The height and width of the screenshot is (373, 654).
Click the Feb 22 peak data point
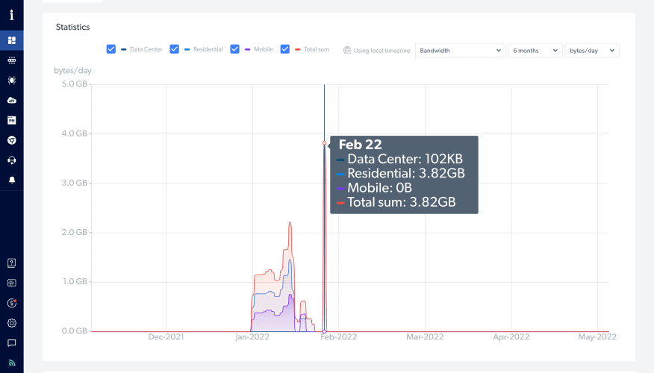(x=324, y=142)
